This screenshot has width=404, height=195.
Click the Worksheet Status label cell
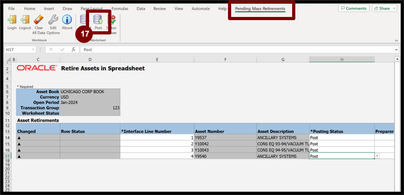pos(38,113)
